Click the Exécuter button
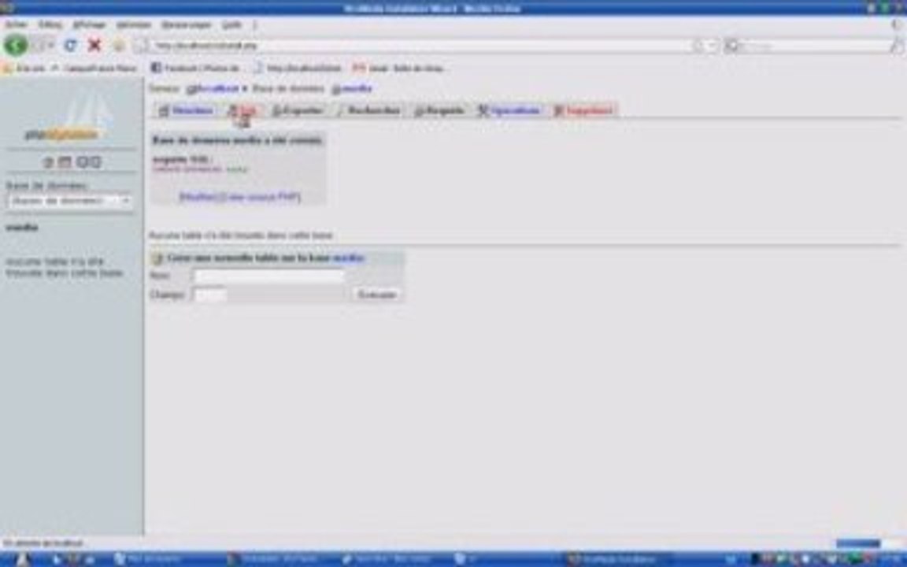Screen dimensions: 907x567 [x=376, y=295]
